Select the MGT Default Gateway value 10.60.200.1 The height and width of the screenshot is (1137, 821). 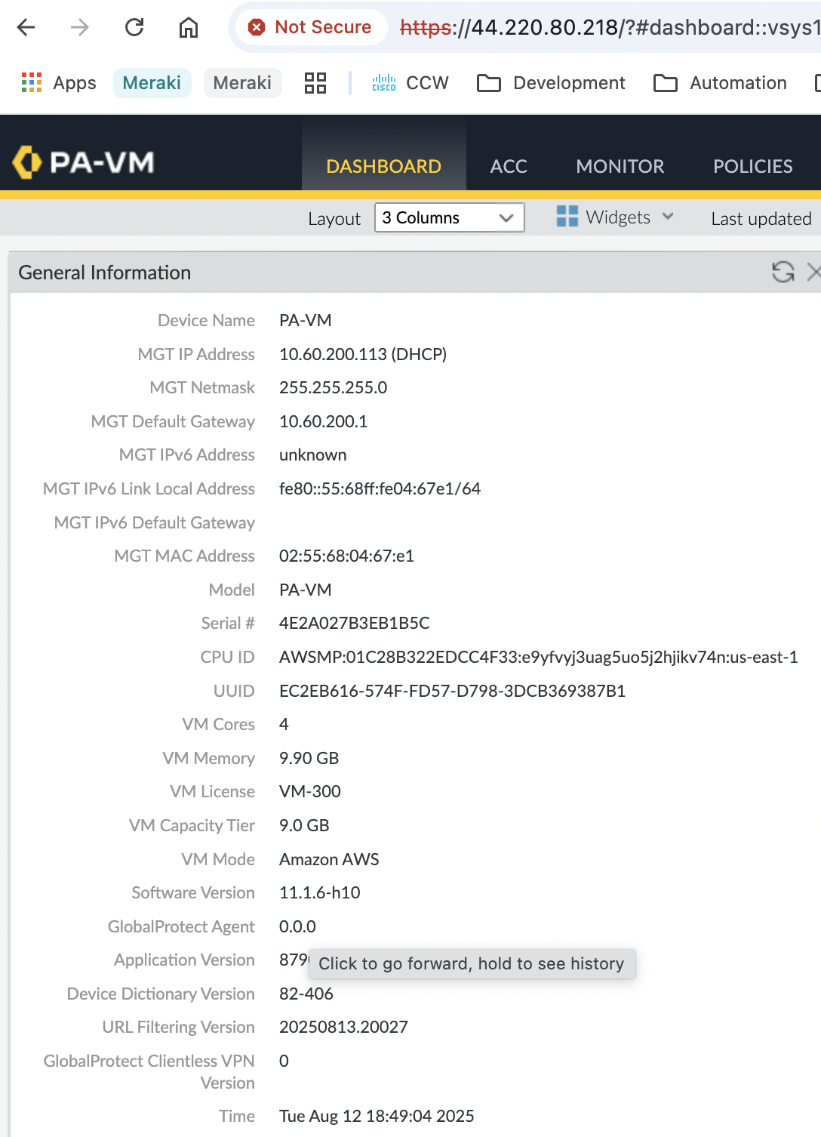tap(323, 421)
